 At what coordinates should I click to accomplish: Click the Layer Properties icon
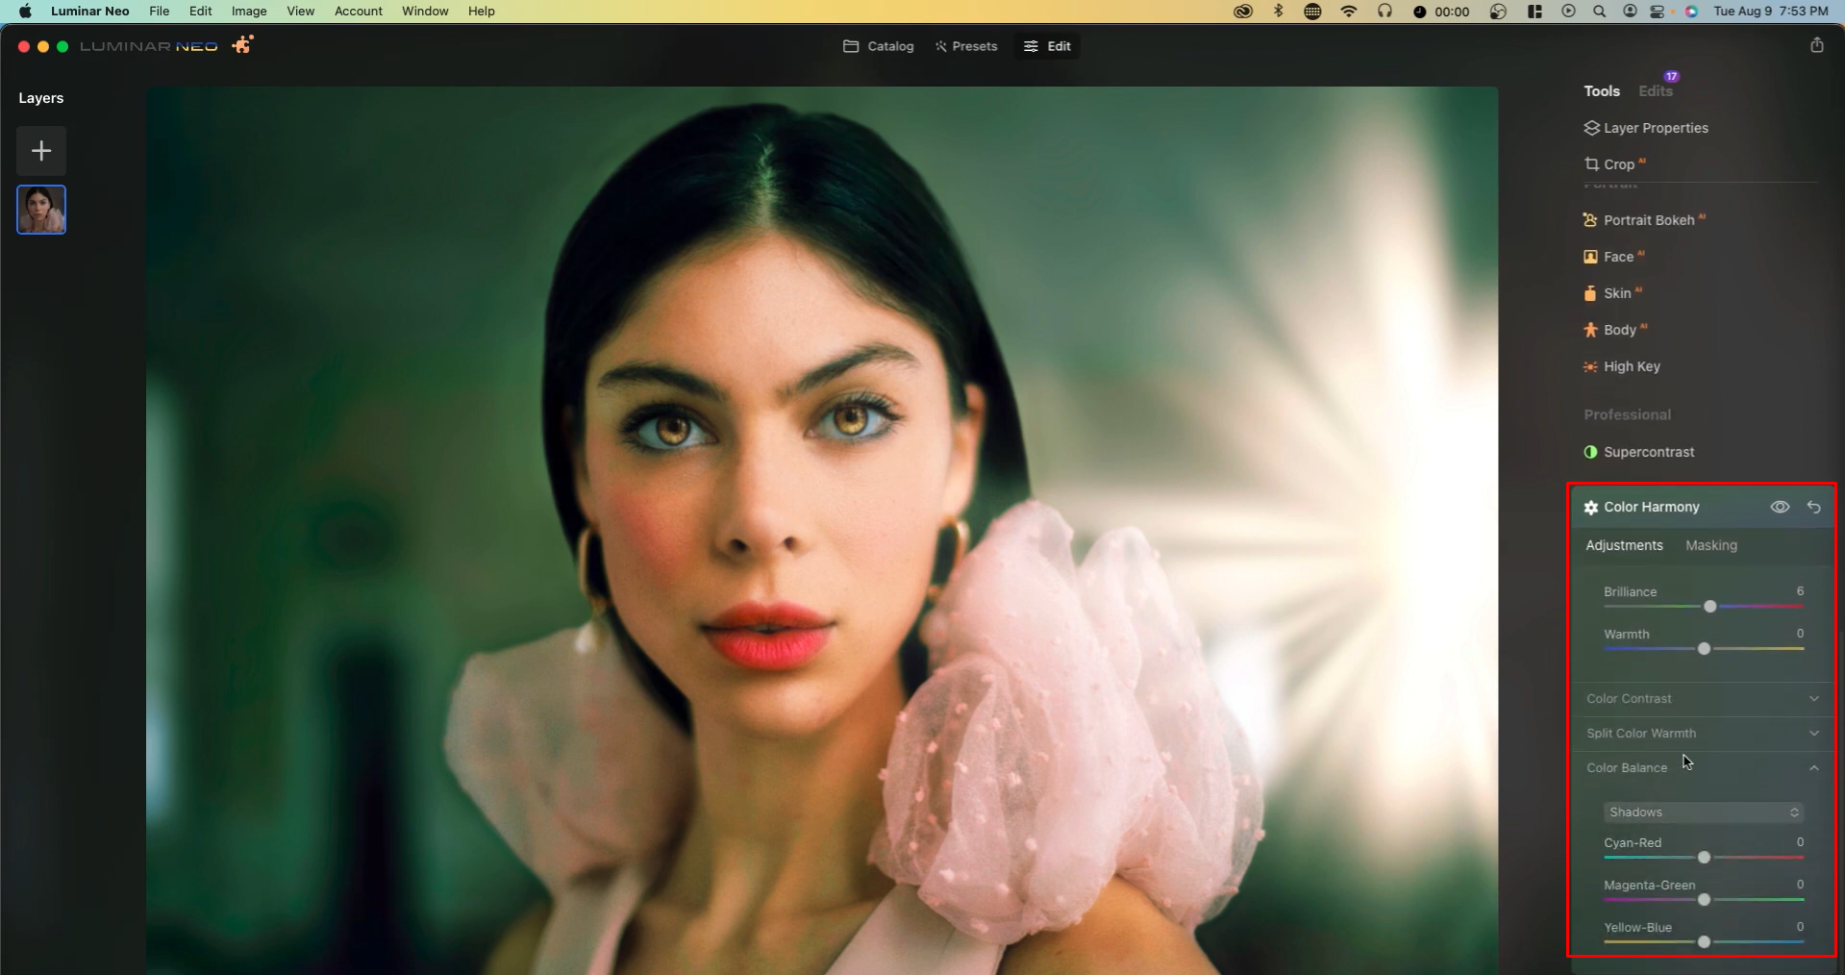1591,128
